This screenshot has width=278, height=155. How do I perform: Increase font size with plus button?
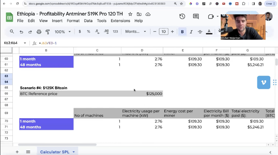[173, 32]
